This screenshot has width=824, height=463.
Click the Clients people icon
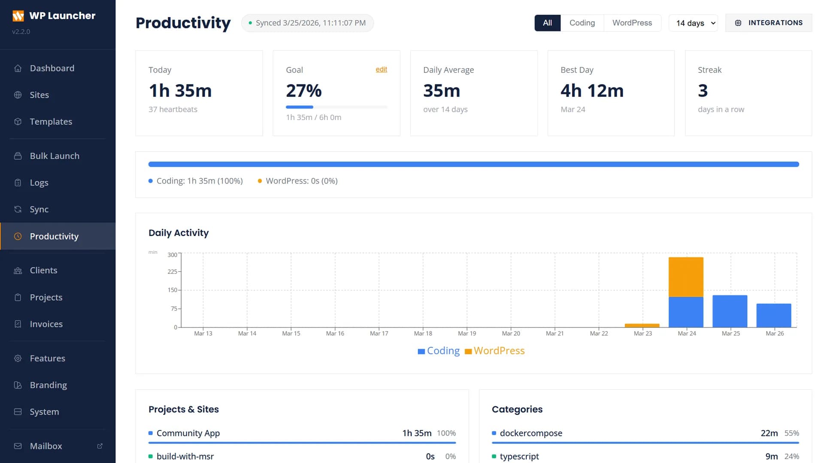coord(18,271)
